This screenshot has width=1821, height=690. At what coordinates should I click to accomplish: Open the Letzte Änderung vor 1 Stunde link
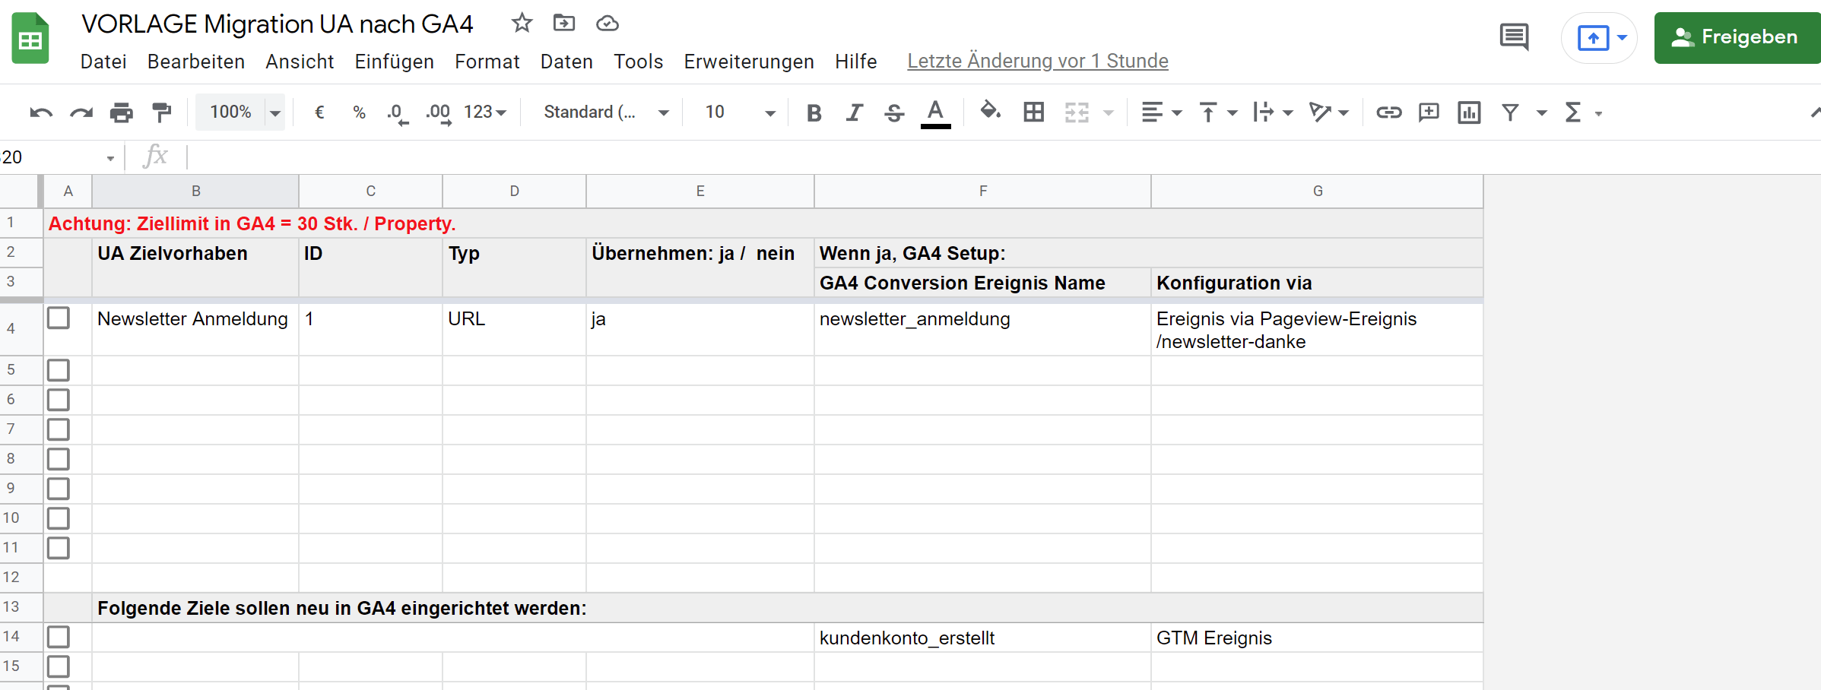tap(1037, 61)
